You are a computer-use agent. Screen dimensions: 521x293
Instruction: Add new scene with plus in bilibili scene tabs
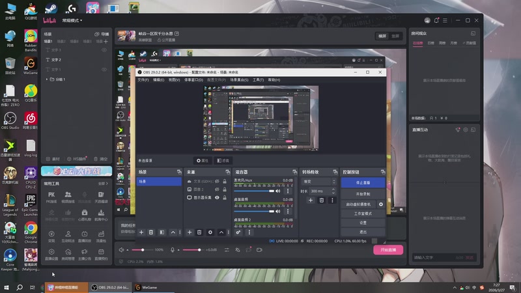[106, 42]
